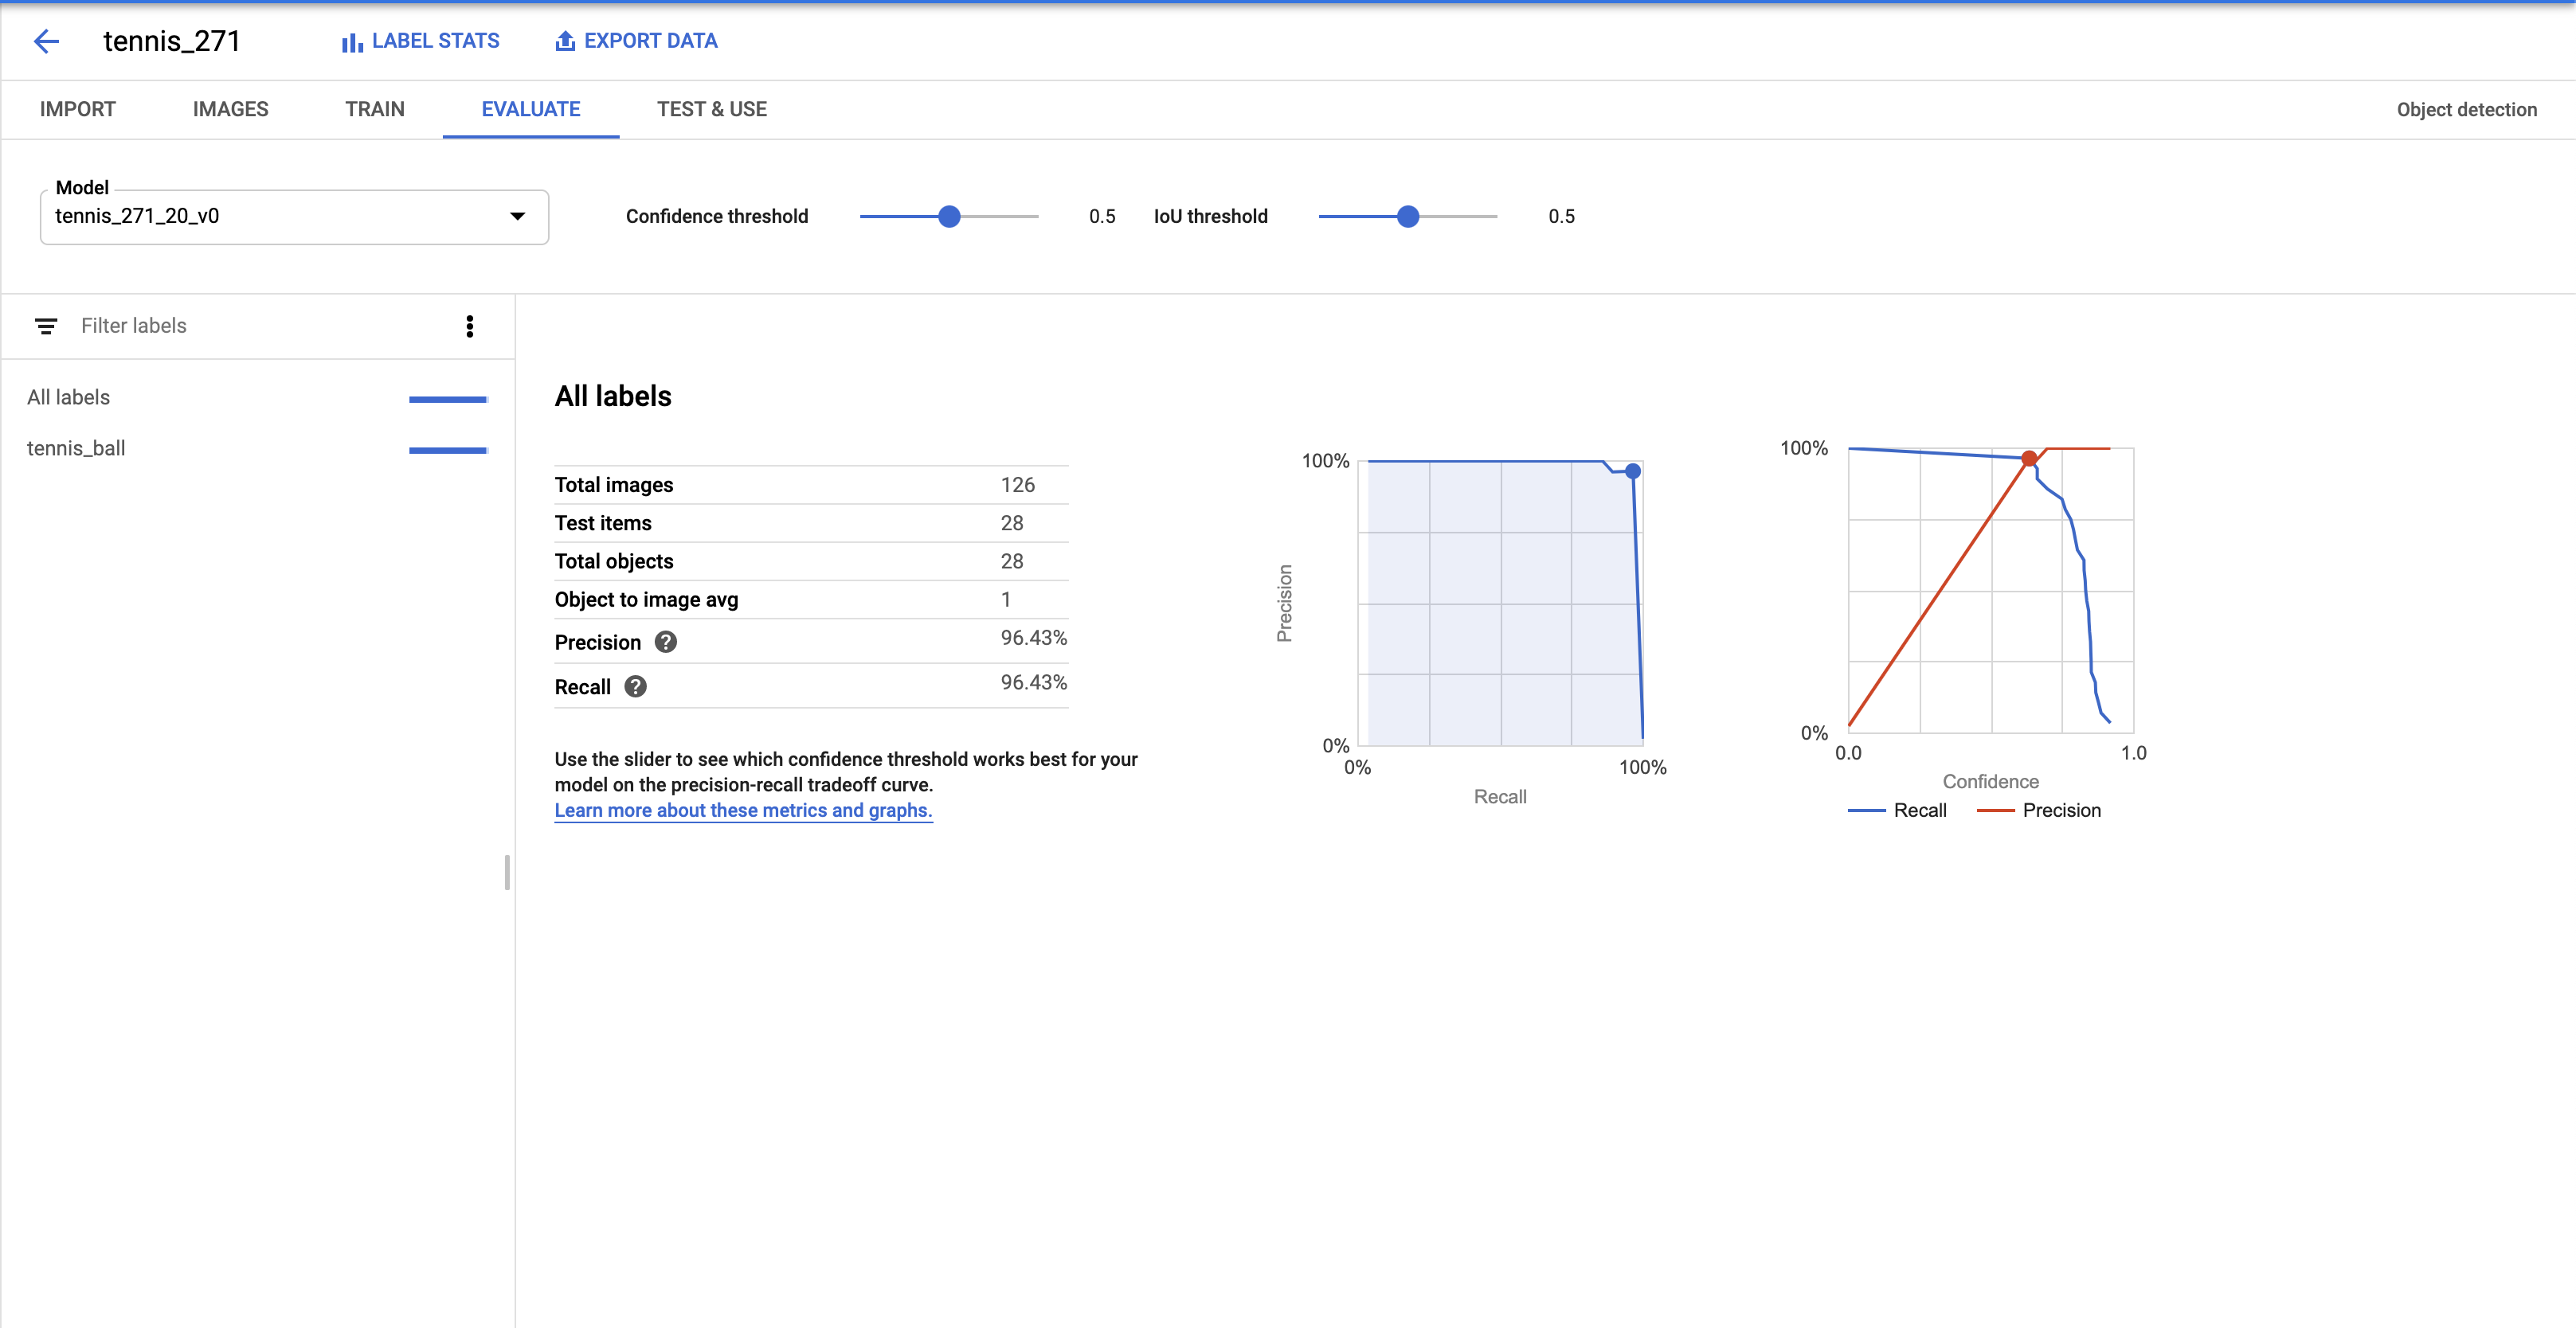Go to the TEST & USE tab
Image resolution: width=2576 pixels, height=1328 pixels.
(x=711, y=109)
